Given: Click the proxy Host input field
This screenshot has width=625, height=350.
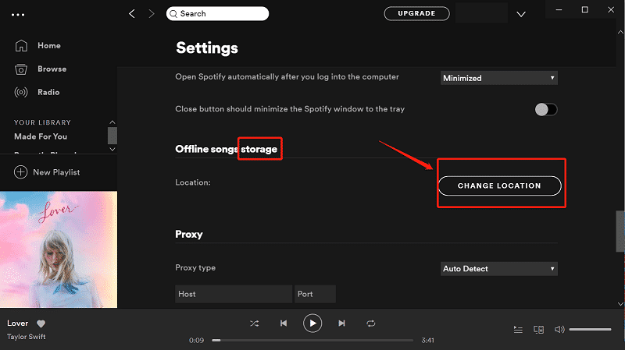Looking at the screenshot, I should click(234, 294).
